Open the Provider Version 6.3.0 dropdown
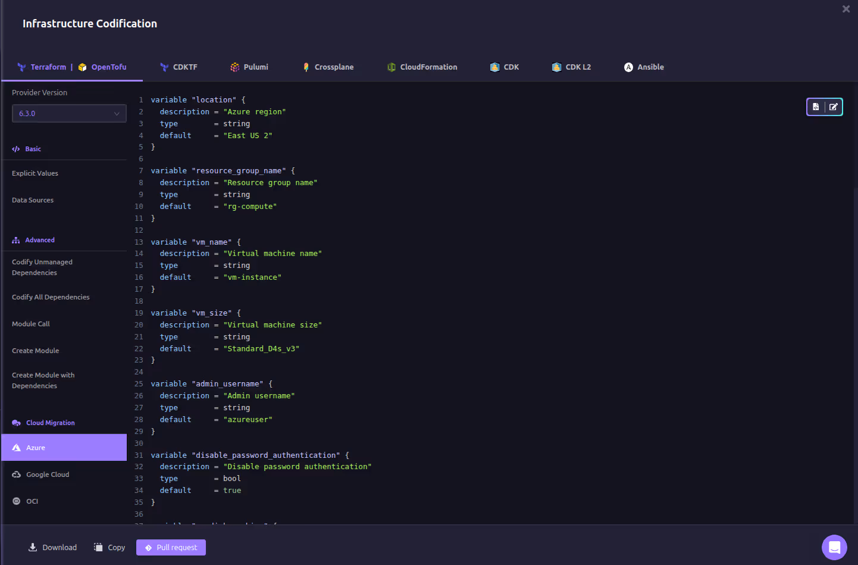 coord(69,114)
